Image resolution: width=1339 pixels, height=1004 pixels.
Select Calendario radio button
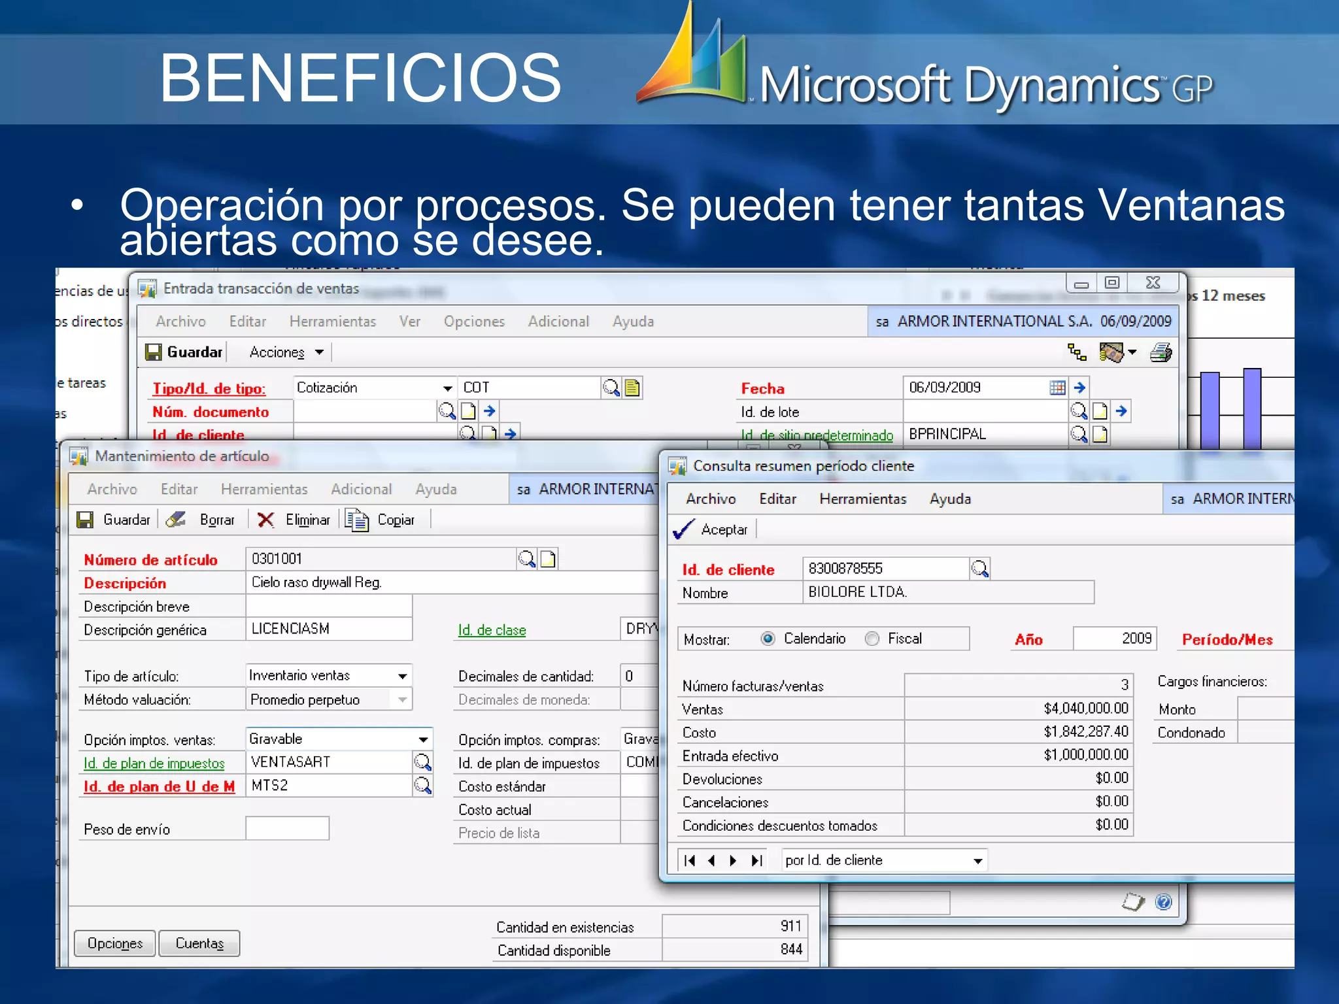[768, 639]
